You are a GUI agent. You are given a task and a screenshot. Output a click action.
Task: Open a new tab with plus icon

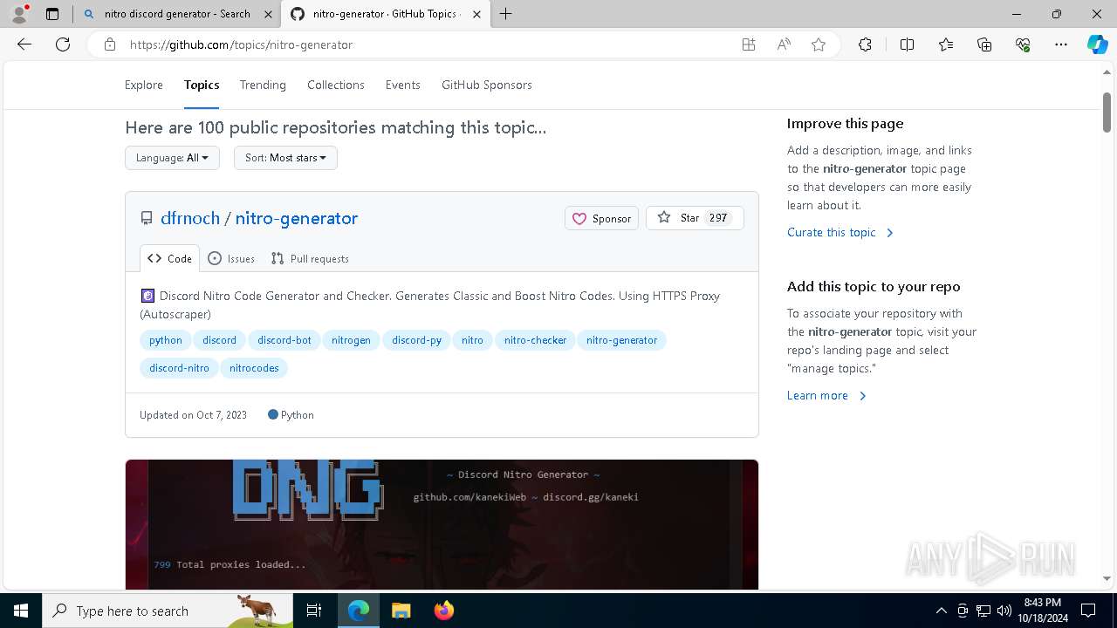pyautogui.click(x=506, y=14)
